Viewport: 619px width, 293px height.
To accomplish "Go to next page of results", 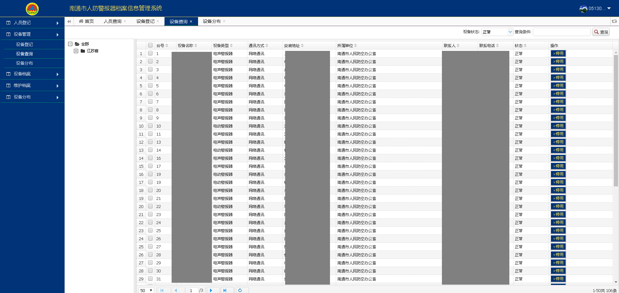I will tap(211, 290).
